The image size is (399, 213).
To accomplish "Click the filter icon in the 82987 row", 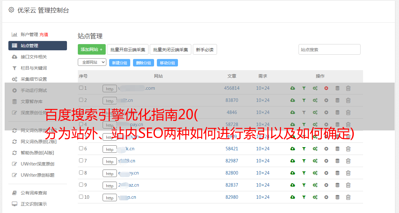I will click(x=304, y=161).
